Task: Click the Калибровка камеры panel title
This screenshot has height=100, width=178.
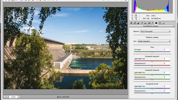Action: click(x=151, y=26)
